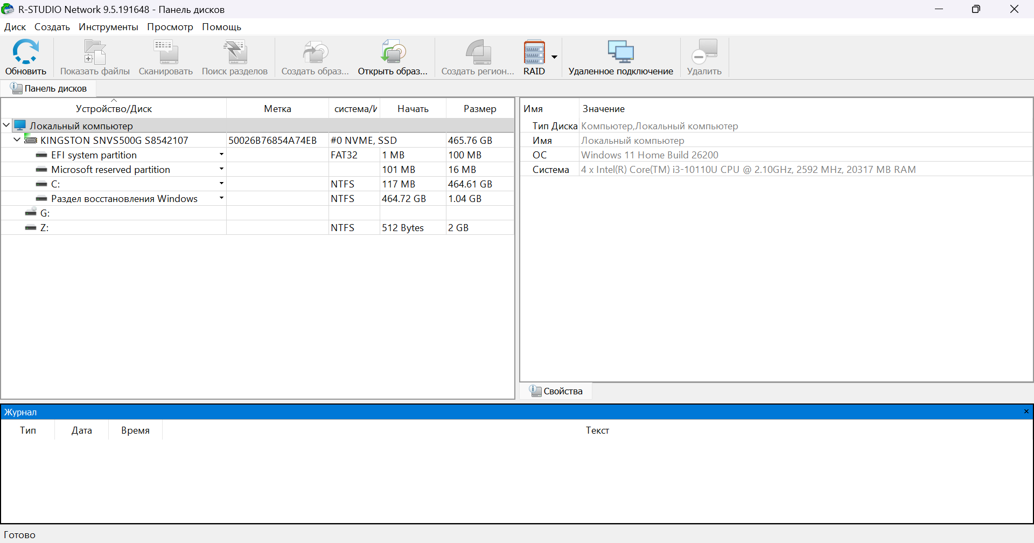Viewport: 1034px width, 543px height.
Task: Close the Журнал log panel
Action: tap(1026, 412)
